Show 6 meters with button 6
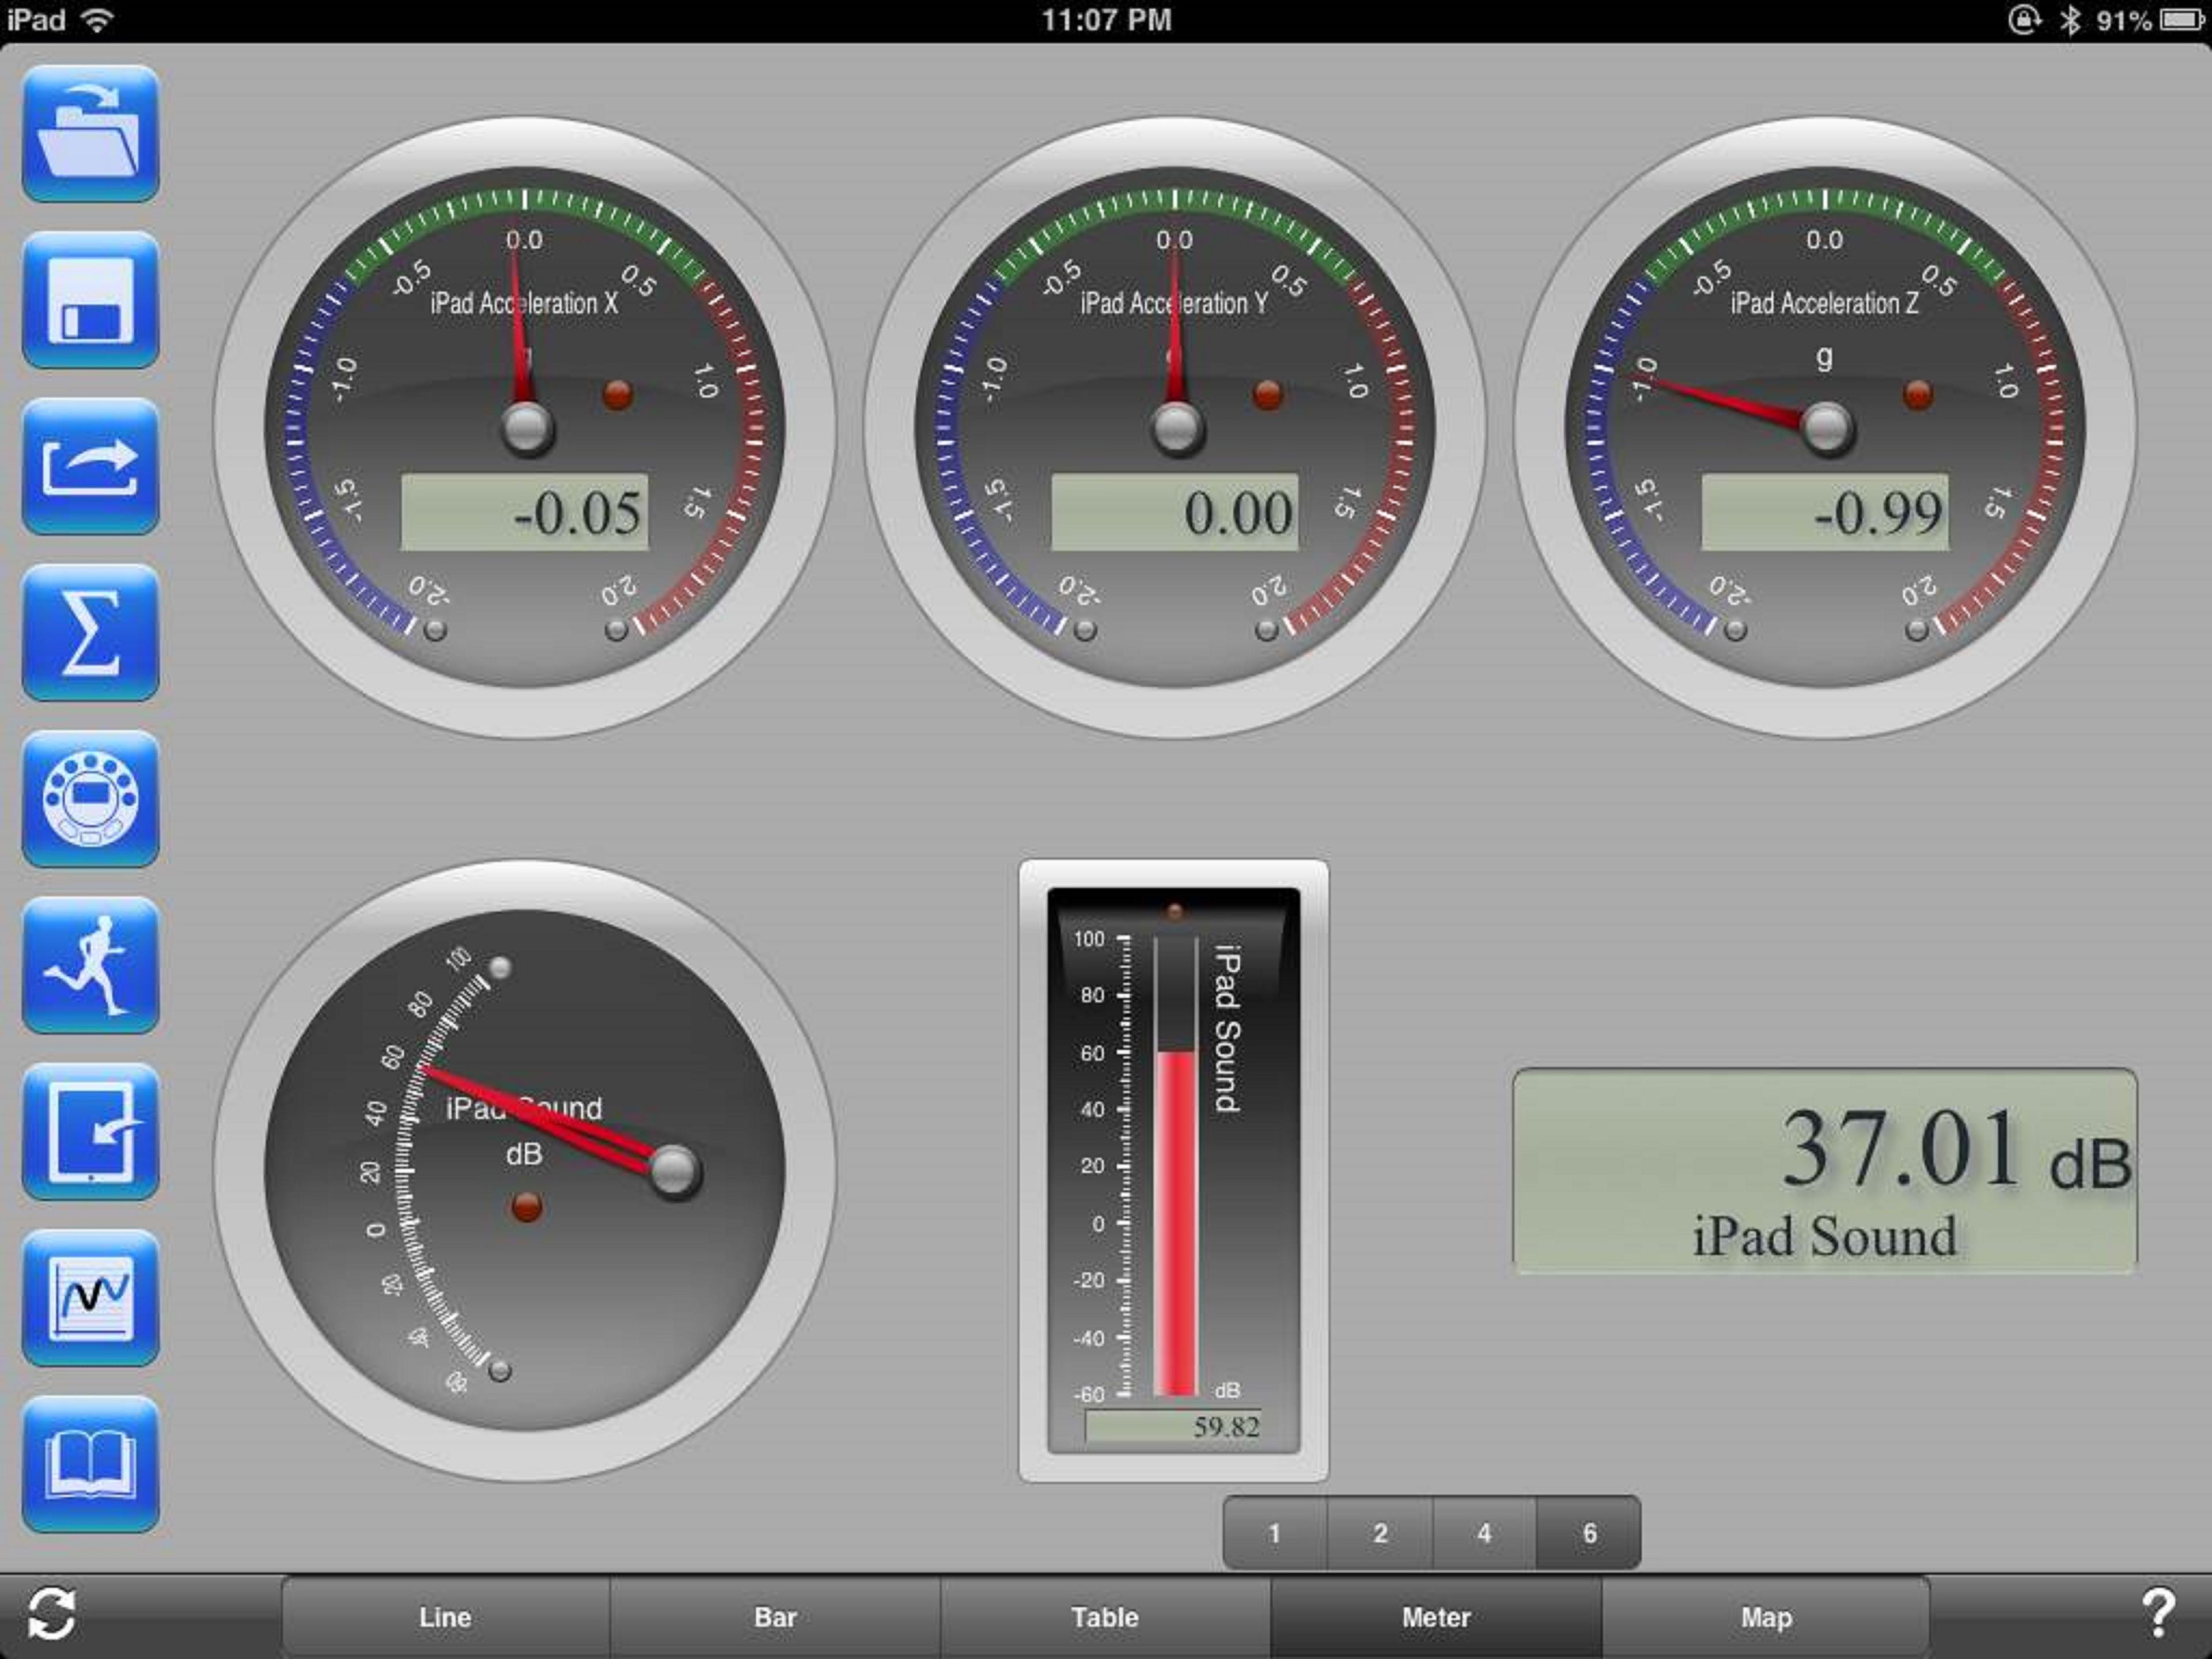Screen dimensions: 2212x1659 click(1589, 1533)
